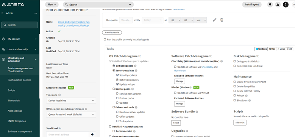Show info for Recommended Mac updates
Screen dimensions: 295x137
coord(134,131)
